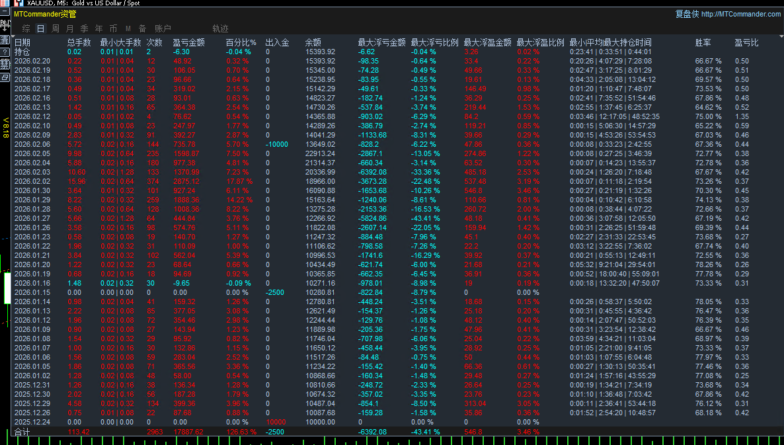The width and height of the screenshot is (784, 445).
Task: Select the 2026.02.13 date row
Action: 397,107
